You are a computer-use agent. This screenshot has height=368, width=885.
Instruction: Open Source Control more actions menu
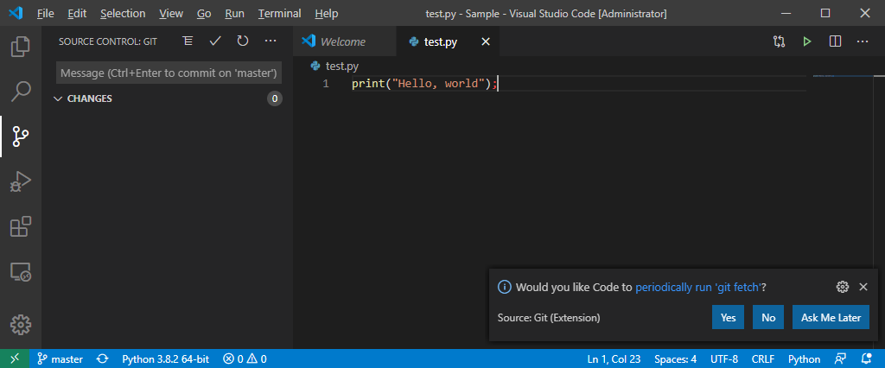point(271,41)
